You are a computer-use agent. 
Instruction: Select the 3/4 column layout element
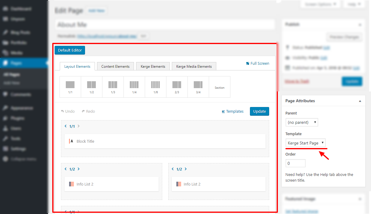(x=198, y=87)
